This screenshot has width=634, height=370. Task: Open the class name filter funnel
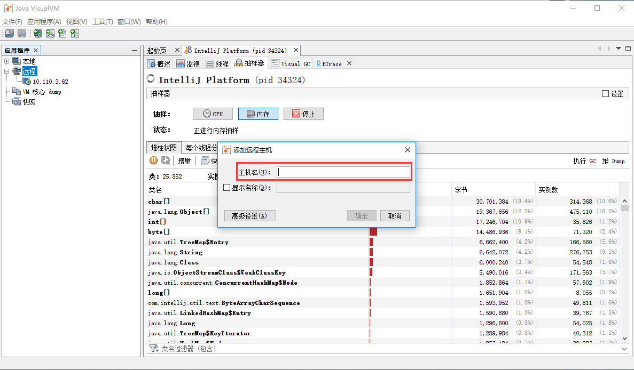153,348
